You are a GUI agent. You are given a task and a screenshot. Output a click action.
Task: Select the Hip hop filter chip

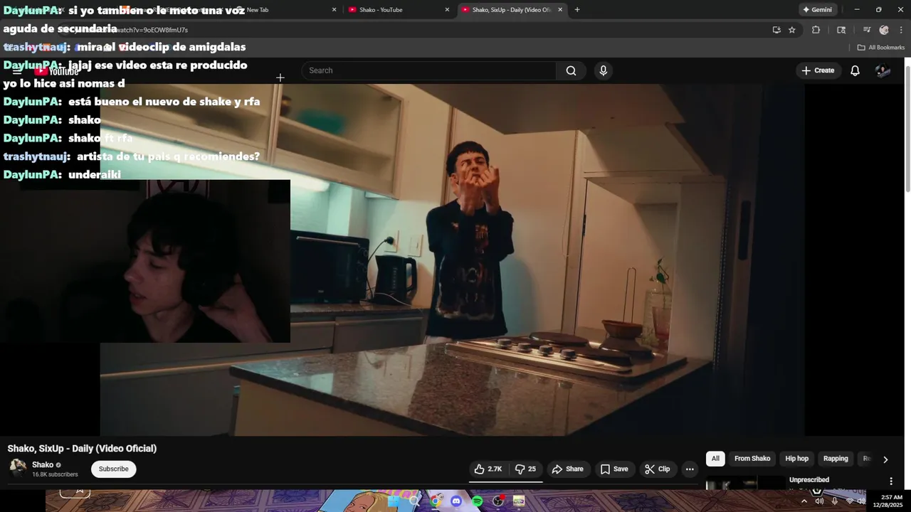pos(797,459)
